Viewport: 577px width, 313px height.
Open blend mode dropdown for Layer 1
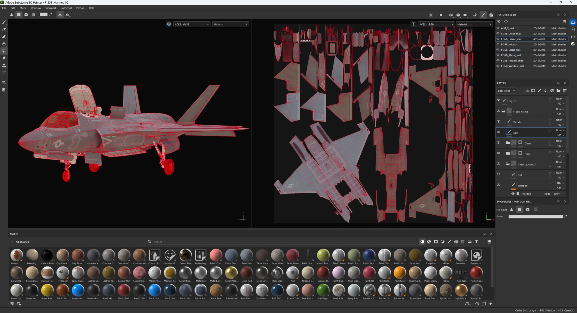click(x=560, y=99)
